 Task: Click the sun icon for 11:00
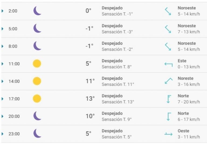tap(37, 64)
